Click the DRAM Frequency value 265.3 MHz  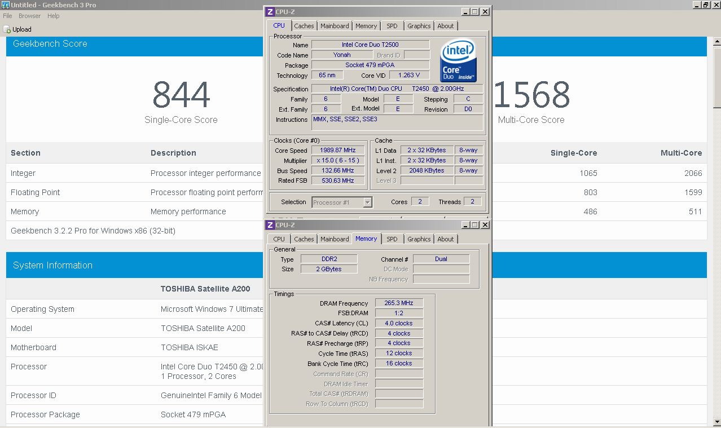[x=399, y=303]
